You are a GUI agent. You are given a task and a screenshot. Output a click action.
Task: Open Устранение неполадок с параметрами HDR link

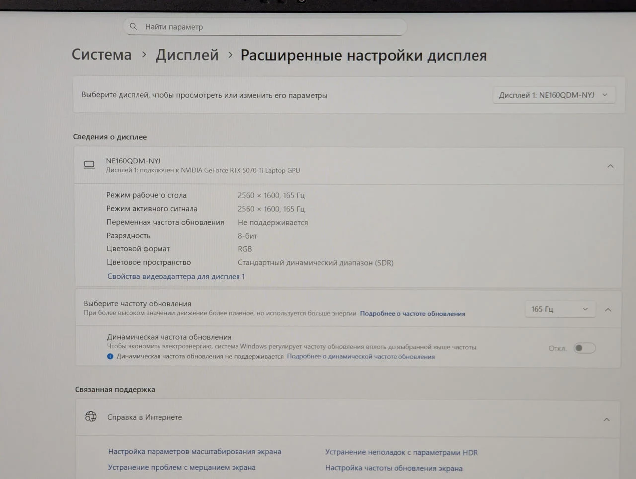point(401,452)
